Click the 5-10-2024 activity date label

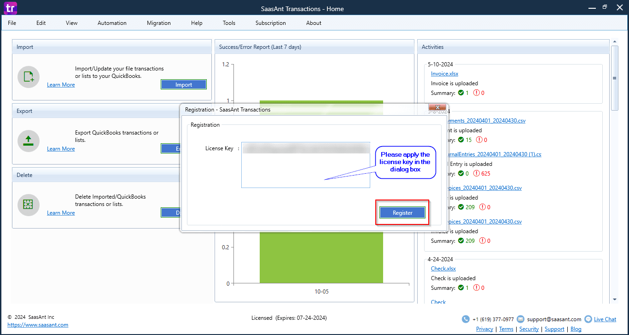tap(440, 65)
